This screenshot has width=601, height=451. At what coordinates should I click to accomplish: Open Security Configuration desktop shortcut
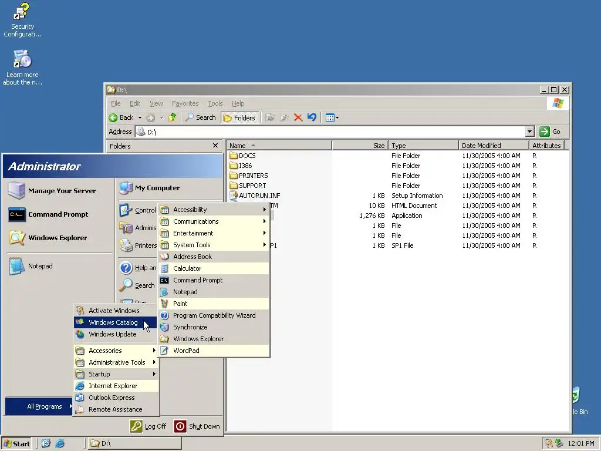[22, 20]
